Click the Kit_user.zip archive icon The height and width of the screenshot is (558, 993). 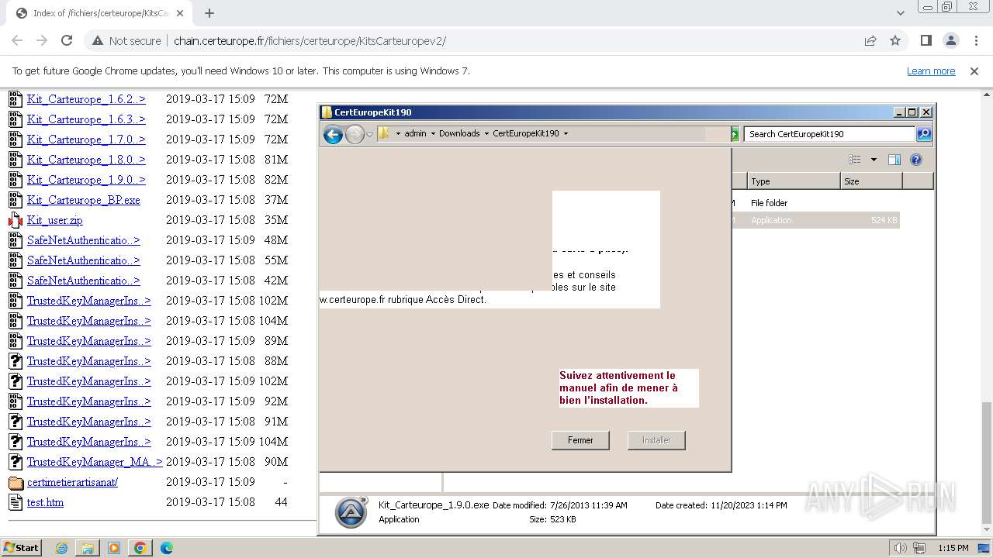click(x=16, y=220)
